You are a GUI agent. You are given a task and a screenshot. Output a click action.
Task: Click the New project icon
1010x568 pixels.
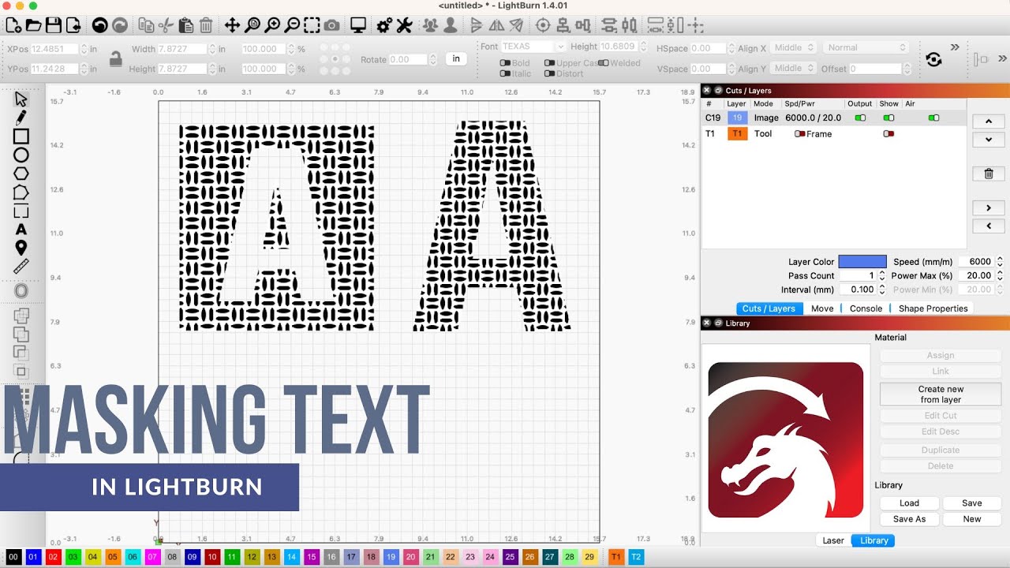tap(13, 26)
